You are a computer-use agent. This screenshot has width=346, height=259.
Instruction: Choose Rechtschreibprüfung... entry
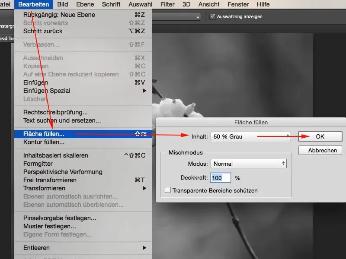click(83, 112)
